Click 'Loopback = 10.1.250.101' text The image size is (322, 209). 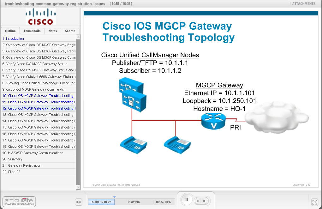click(x=219, y=101)
